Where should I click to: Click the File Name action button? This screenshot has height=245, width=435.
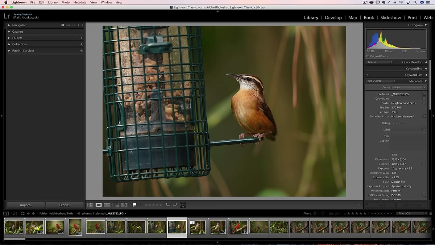click(424, 94)
